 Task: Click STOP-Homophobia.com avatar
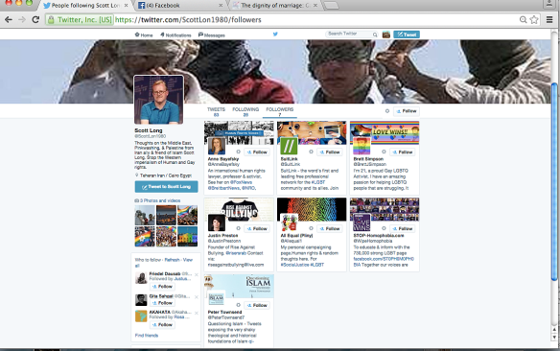click(362, 222)
